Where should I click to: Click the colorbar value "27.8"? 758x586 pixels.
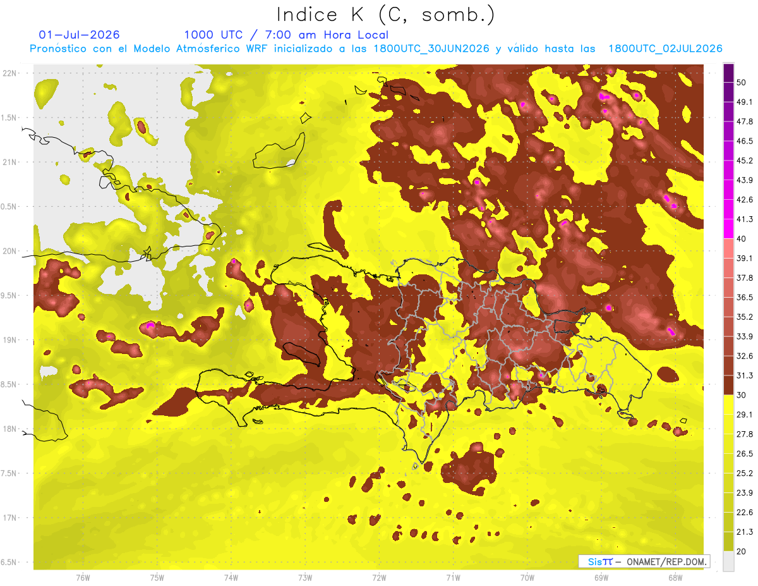click(745, 434)
